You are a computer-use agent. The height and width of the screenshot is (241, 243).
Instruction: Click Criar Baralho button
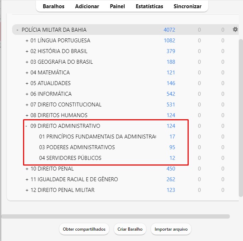pos(130,229)
